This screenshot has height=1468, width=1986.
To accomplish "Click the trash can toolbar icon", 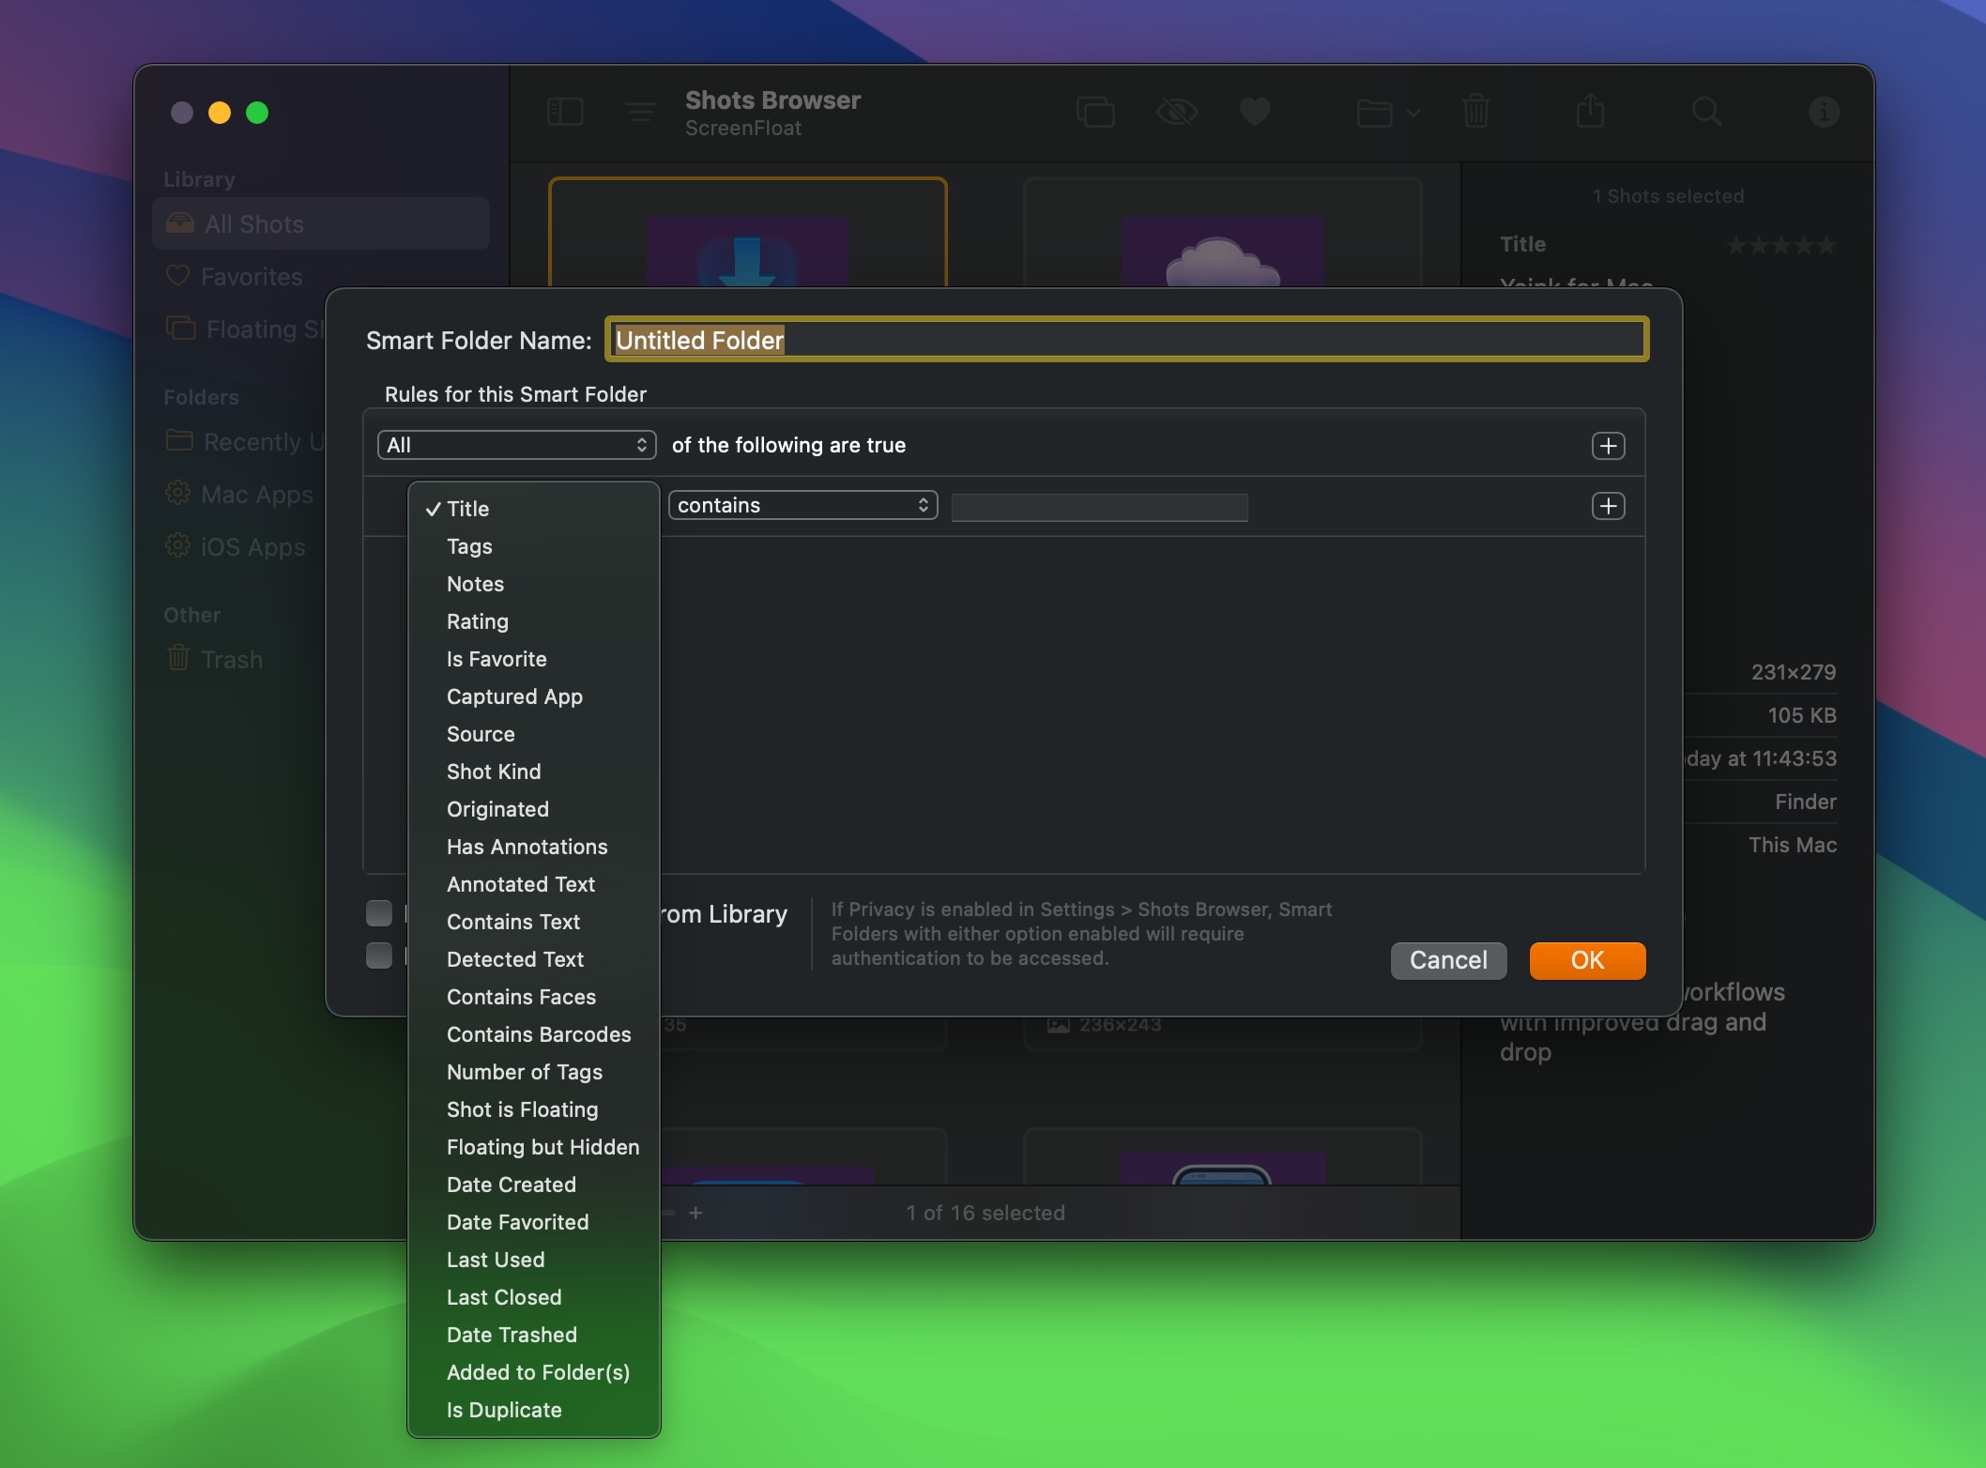I will 1476,111.
